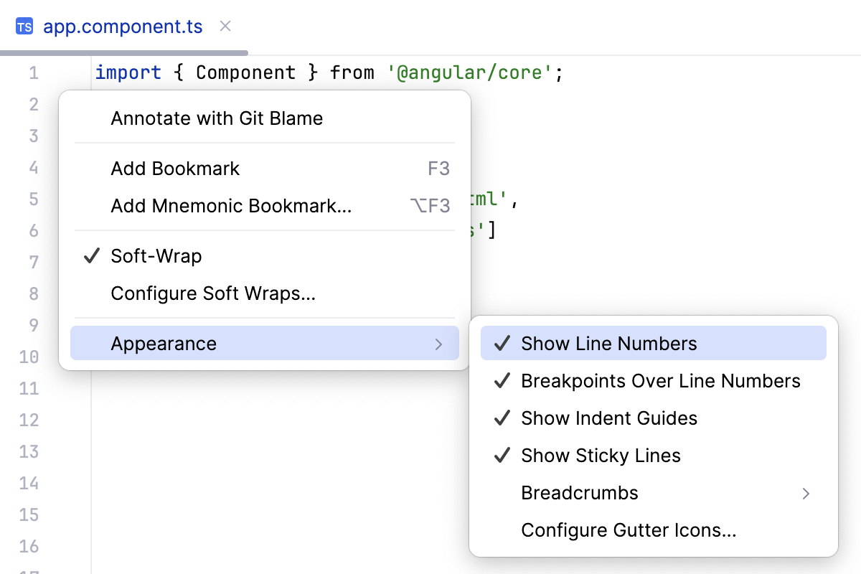The image size is (861, 574).
Task: Turn off Show Line Numbers
Action: [x=609, y=343]
